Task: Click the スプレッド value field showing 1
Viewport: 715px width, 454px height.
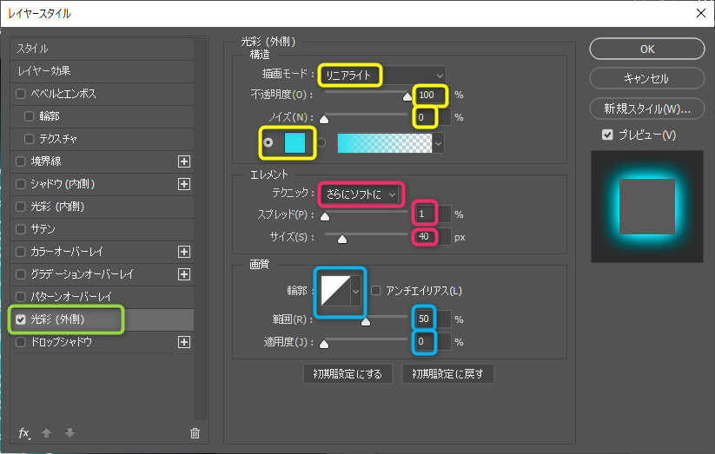Action: (x=433, y=214)
